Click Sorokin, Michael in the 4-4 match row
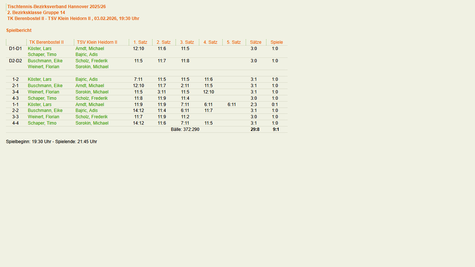The height and width of the screenshot is (267, 475). tap(92, 123)
